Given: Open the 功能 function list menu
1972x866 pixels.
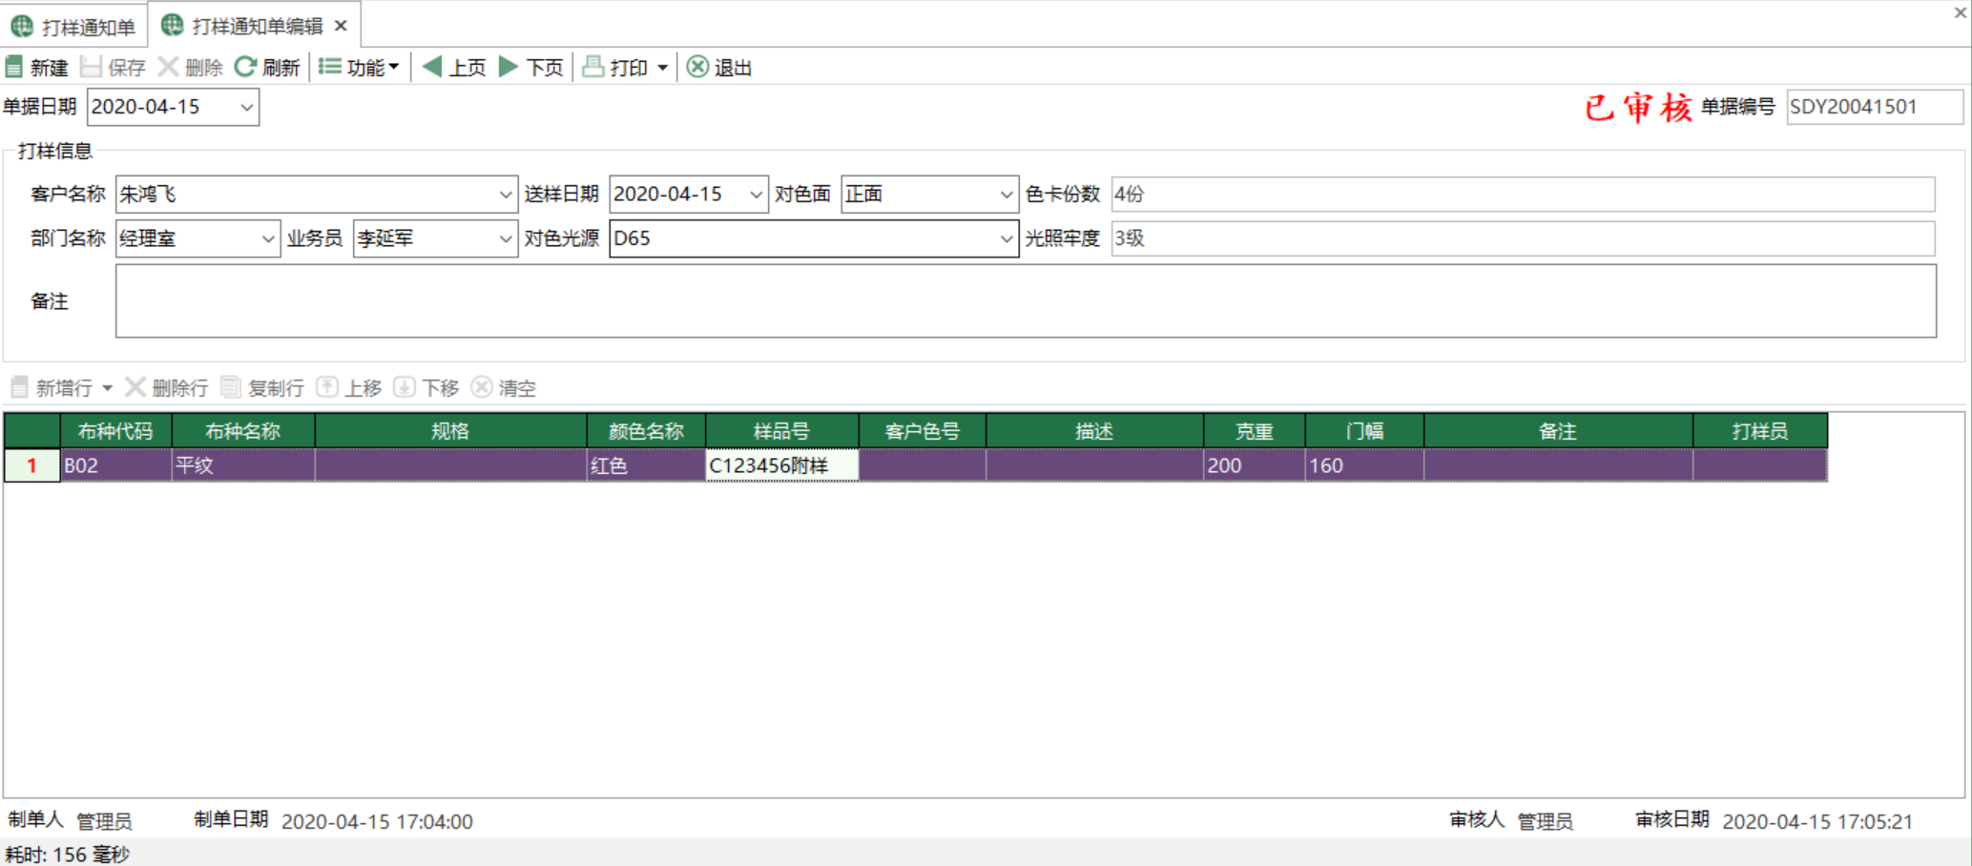Looking at the screenshot, I should coord(359,67).
